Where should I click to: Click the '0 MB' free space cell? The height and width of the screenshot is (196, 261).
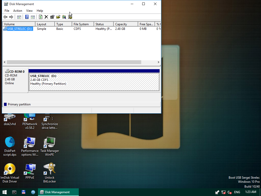point(143,29)
